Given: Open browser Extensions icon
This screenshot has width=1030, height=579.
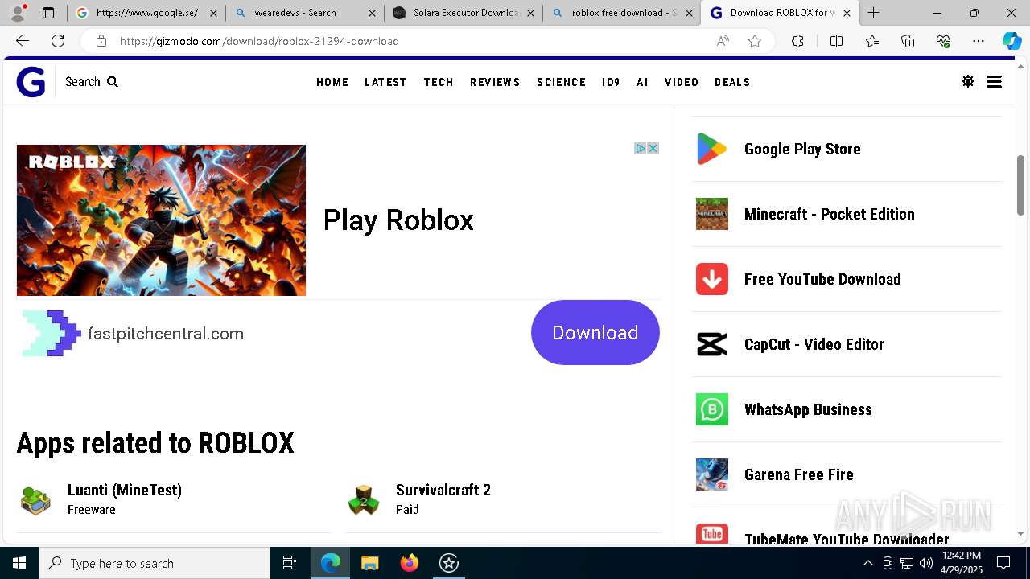Looking at the screenshot, I should point(797,41).
